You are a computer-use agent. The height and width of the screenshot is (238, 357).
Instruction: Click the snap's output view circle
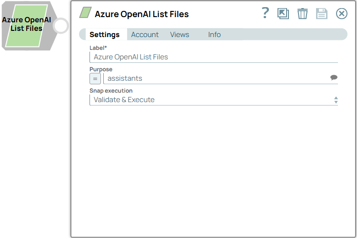pyautogui.click(x=61, y=26)
